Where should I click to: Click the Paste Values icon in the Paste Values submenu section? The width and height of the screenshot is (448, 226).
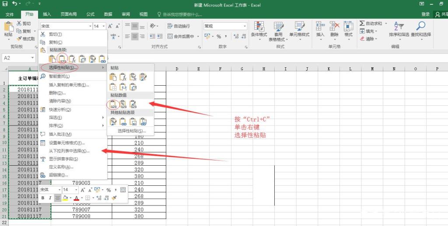pyautogui.click(x=113, y=104)
